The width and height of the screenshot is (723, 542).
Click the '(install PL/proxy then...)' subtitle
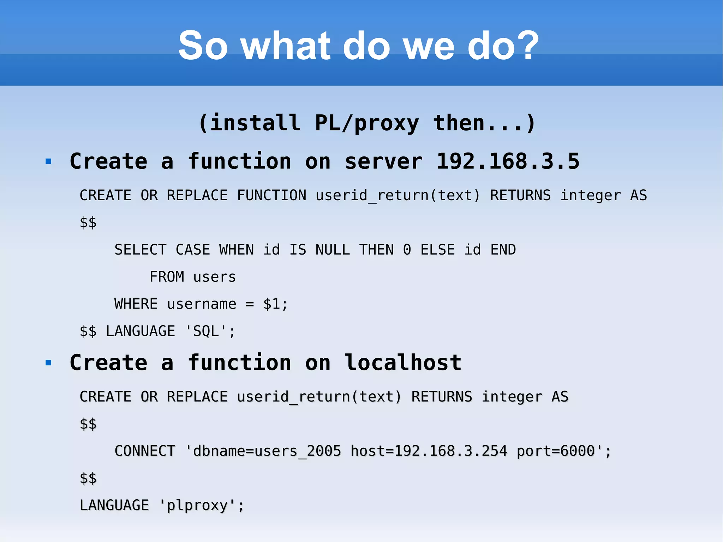[367, 123]
